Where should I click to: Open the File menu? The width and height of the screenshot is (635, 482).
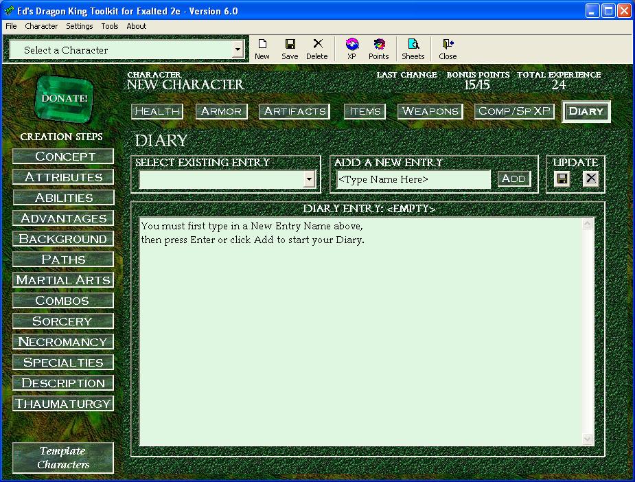coord(11,26)
